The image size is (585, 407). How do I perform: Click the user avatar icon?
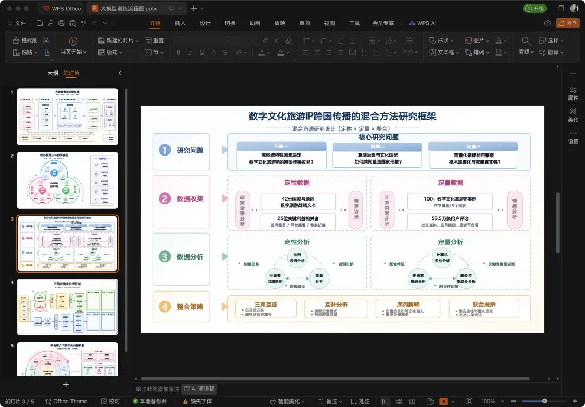pyautogui.click(x=574, y=8)
